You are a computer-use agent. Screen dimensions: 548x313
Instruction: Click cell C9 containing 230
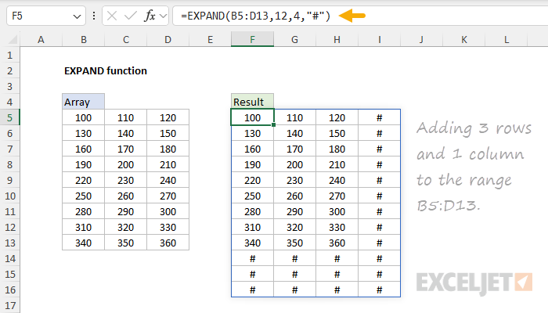pyautogui.click(x=125, y=179)
